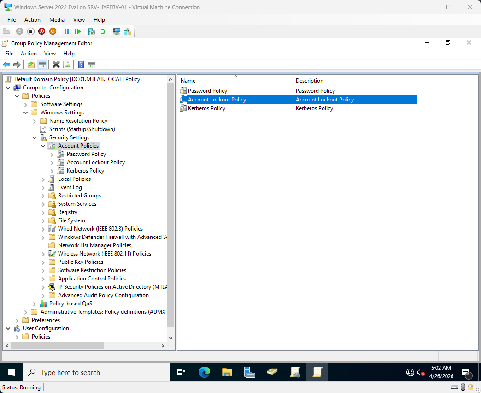
Task: Go up one level with folder icon
Action: [x=31, y=65]
